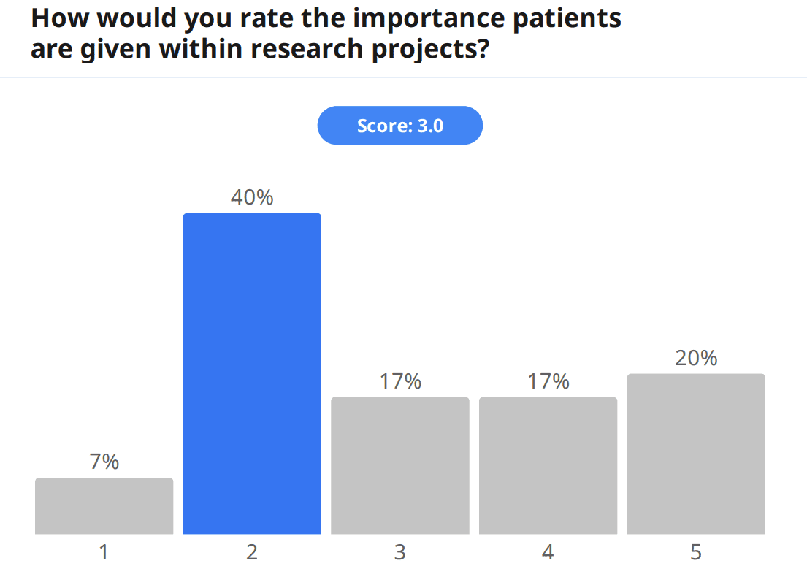Screen dimensions: 807x577
Task: Click axis label 2 below the chart
Action: [252, 553]
